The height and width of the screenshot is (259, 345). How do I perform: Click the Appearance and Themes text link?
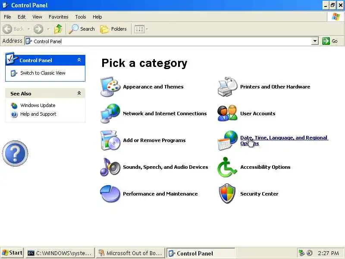pyautogui.click(x=153, y=87)
